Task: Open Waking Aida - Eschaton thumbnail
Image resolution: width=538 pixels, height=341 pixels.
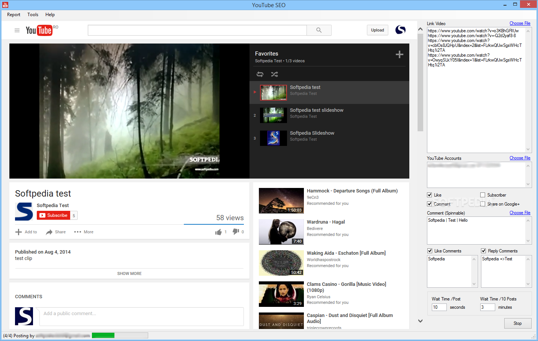Action: click(x=281, y=263)
